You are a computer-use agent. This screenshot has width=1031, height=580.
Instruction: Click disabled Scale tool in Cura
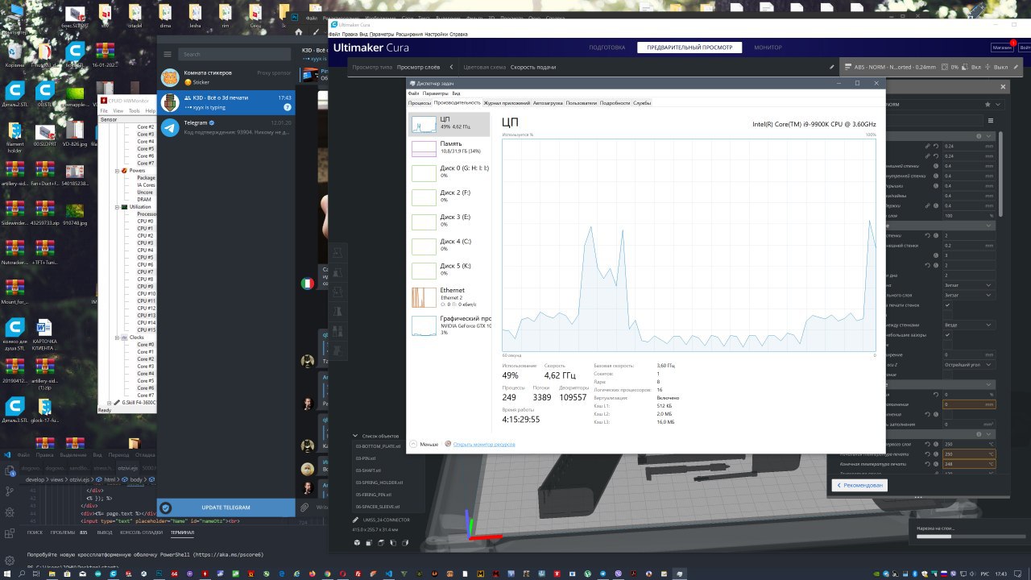coord(338,271)
